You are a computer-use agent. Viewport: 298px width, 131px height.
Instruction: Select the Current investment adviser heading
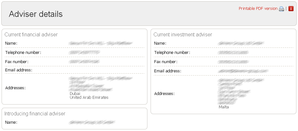(183, 35)
